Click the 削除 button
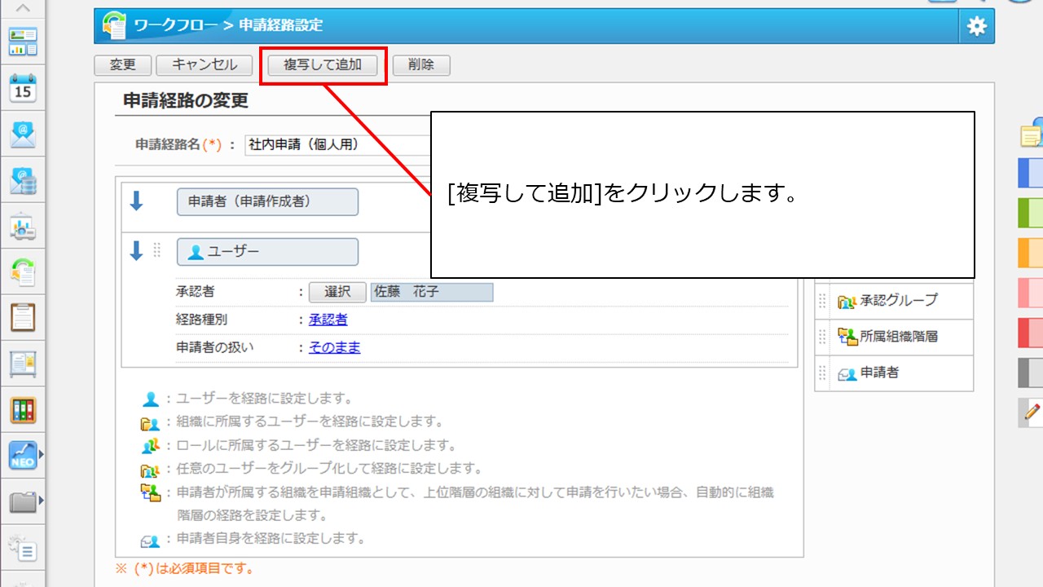The image size is (1043, 587). click(x=421, y=65)
